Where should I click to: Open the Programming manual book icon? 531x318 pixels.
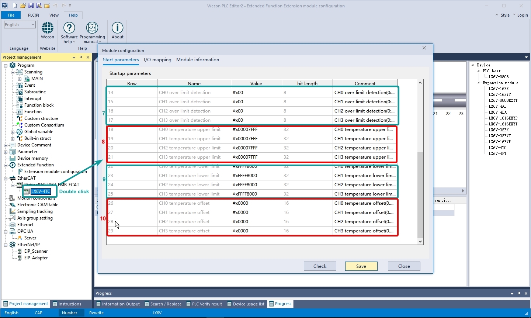[x=92, y=28]
